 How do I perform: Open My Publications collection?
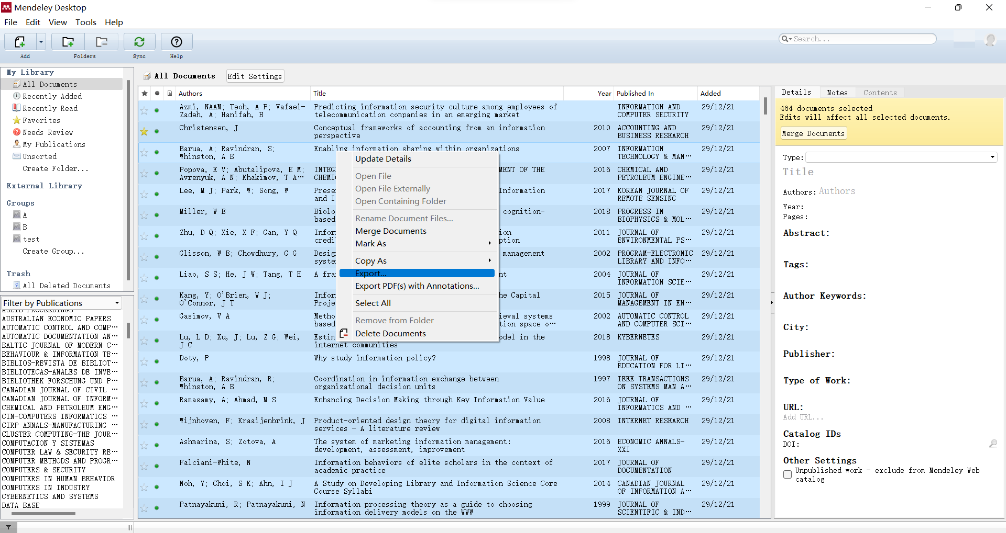pos(53,144)
